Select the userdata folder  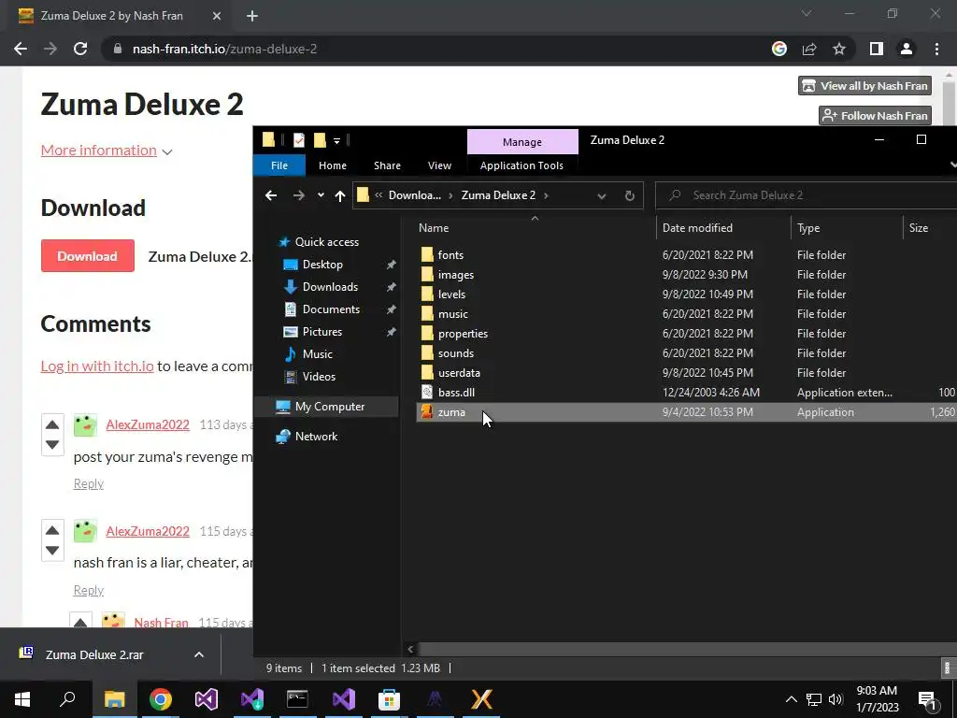[x=459, y=373]
